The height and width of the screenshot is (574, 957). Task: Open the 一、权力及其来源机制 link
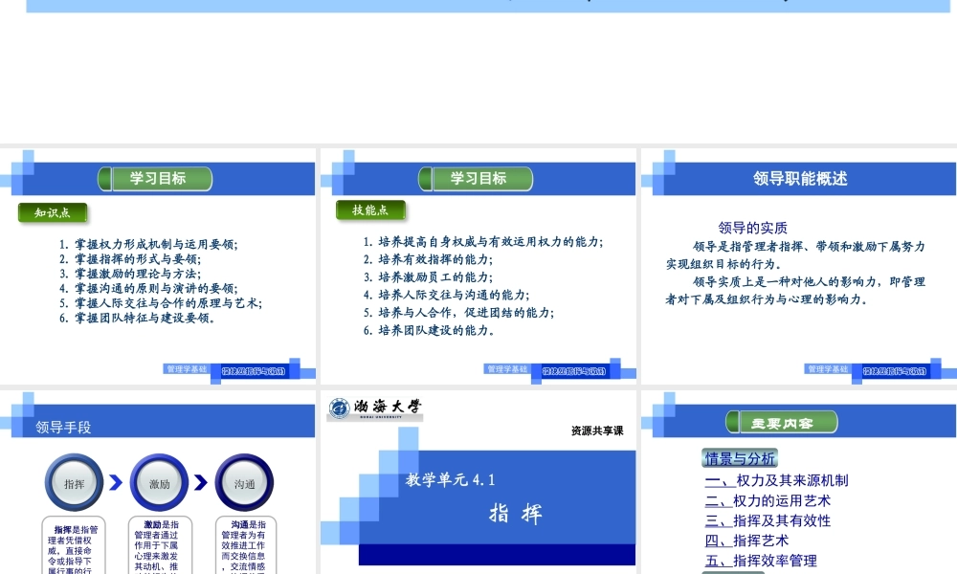point(775,480)
